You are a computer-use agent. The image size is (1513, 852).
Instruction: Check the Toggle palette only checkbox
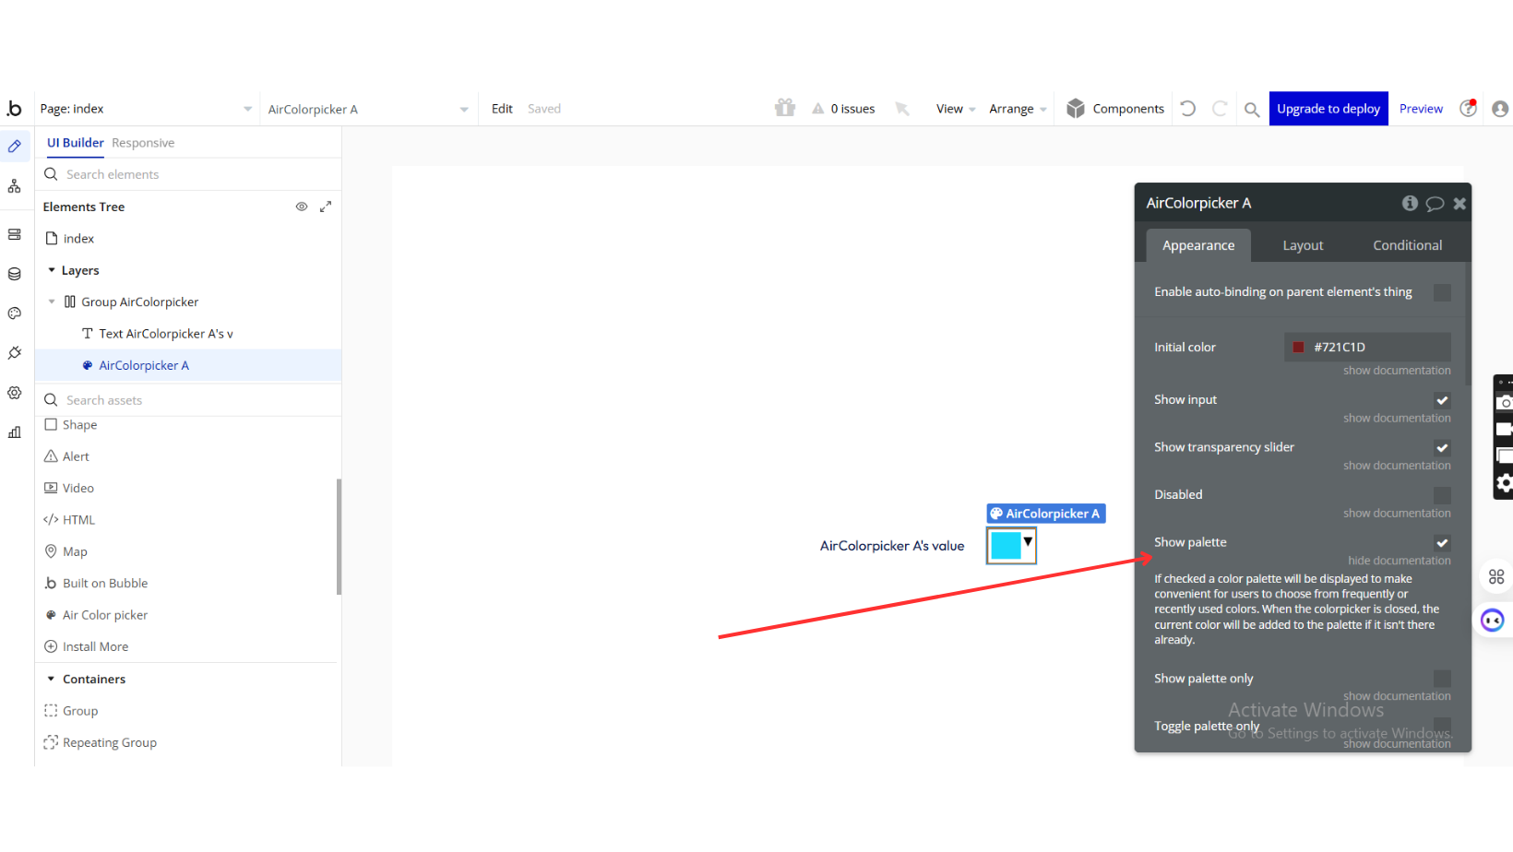coord(1442,726)
